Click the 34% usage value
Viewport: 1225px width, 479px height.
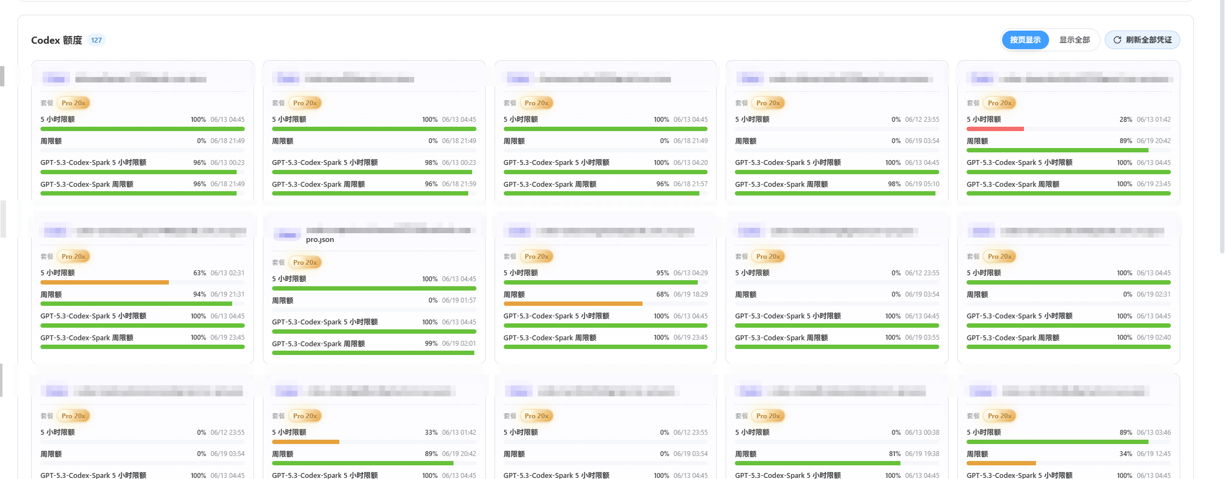pyautogui.click(x=1126, y=454)
